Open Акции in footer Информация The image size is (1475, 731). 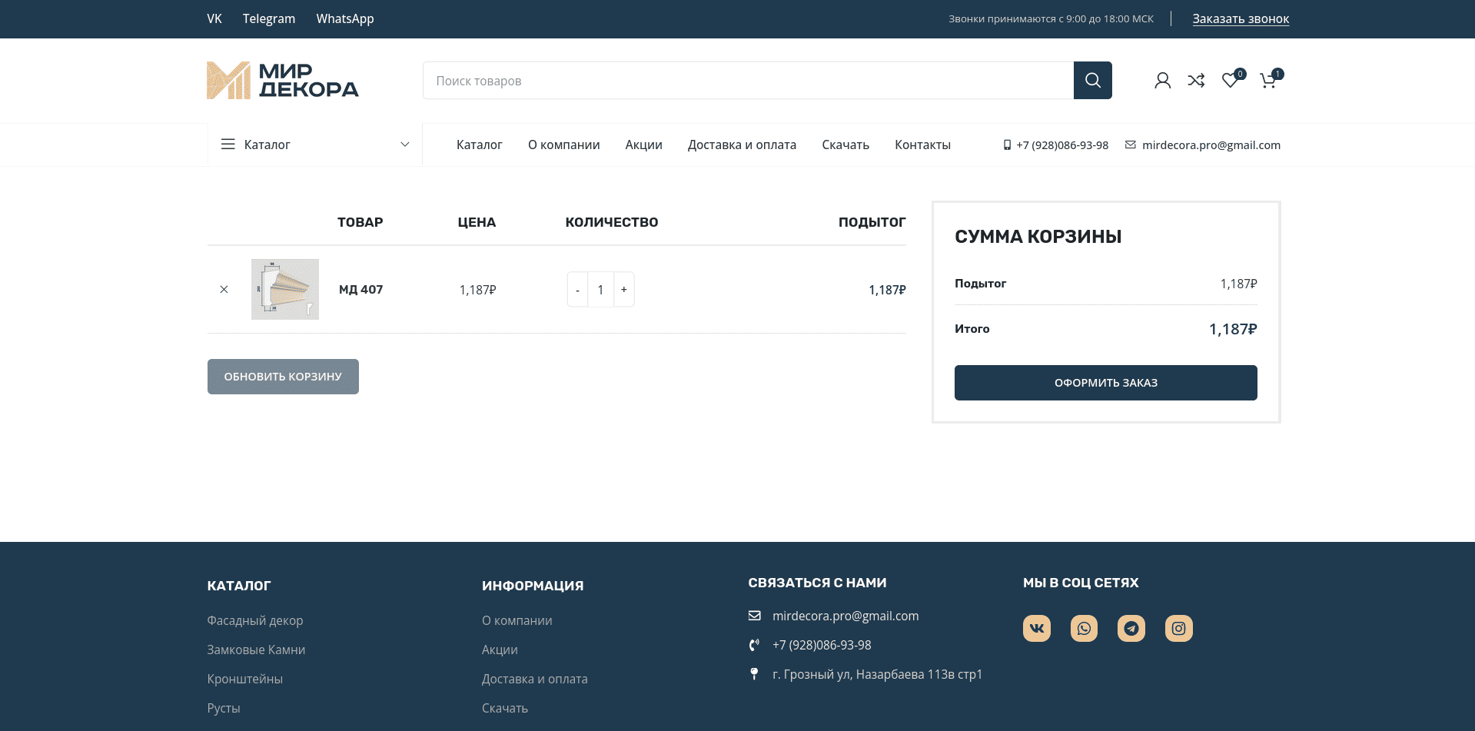[x=500, y=650]
